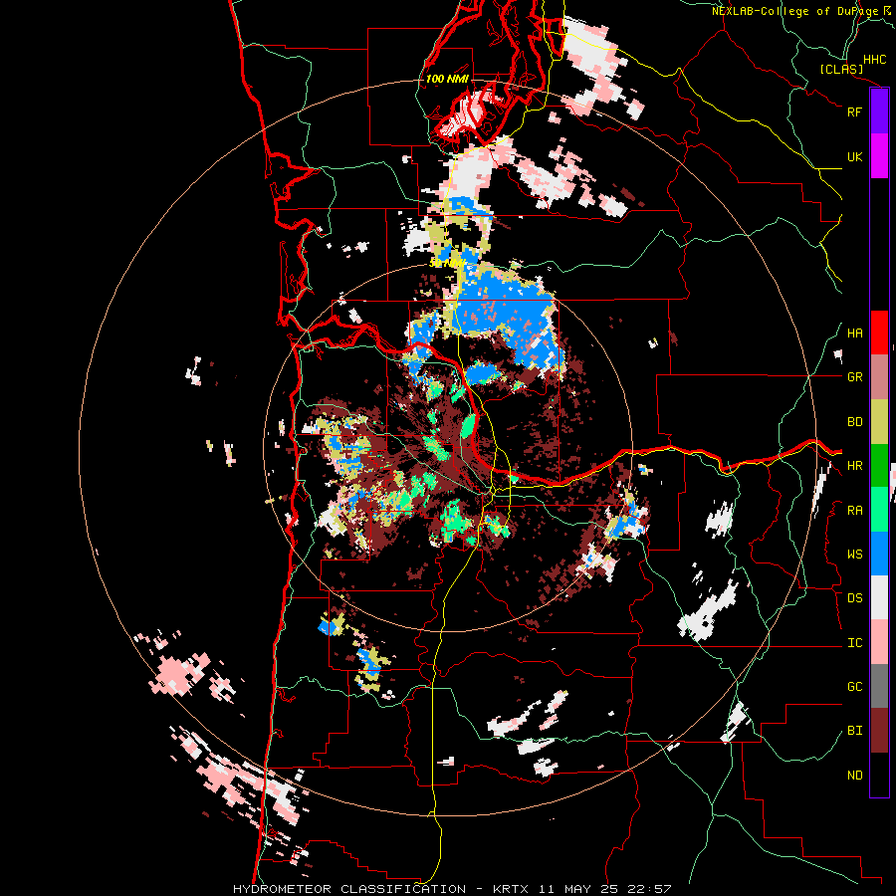Viewport: 896px width, 896px height.
Task: Select the blue WS legend swatch
Action: click(879, 554)
